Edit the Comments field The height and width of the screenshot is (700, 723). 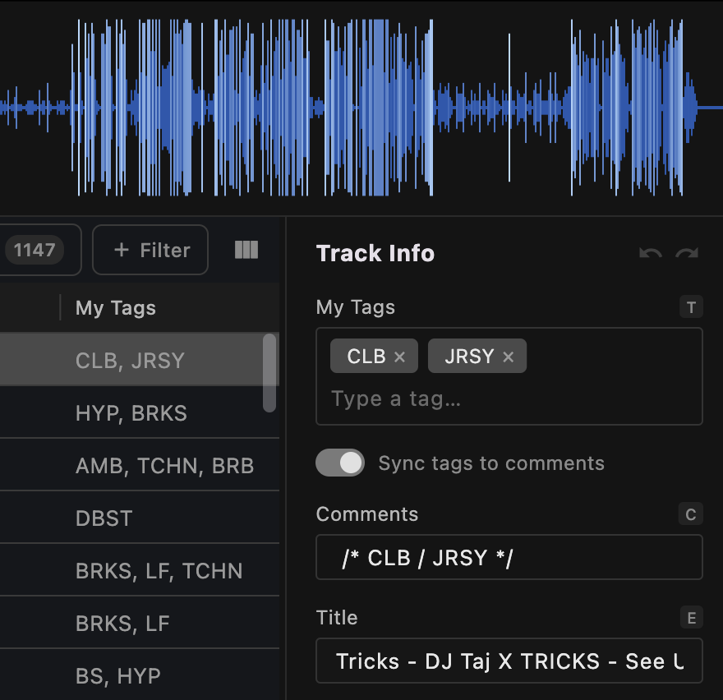click(509, 557)
